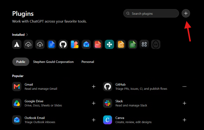204x130 pixels.
Task: Switch to Stephen Gould Corporation tab
Action: pyautogui.click(x=53, y=62)
